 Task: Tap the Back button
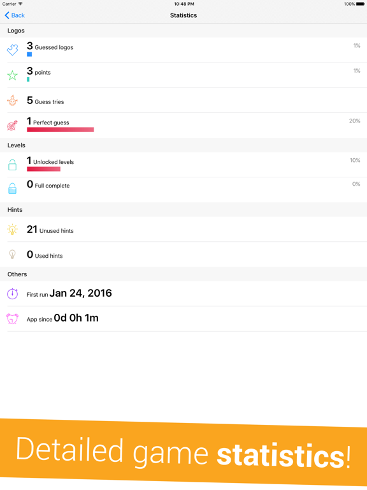pos(15,15)
